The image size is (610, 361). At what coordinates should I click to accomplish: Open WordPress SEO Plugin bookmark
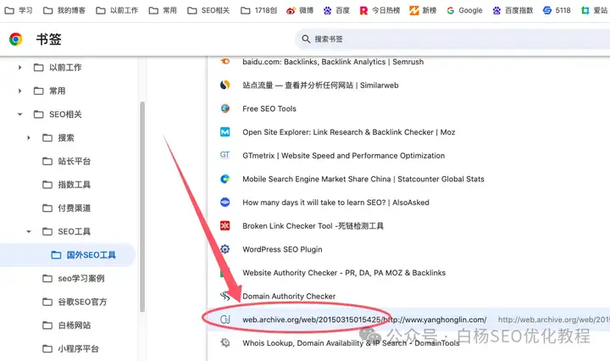click(282, 249)
